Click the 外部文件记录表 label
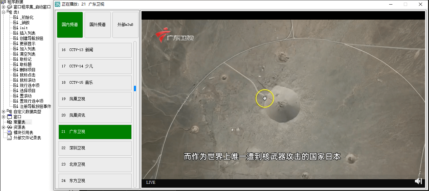Viewport: 429px width, 191px height. point(27,138)
